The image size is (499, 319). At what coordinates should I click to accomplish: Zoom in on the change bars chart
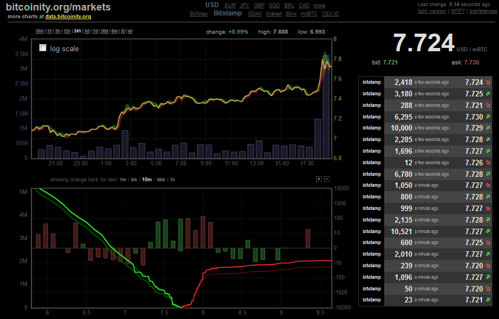pyautogui.click(x=318, y=179)
